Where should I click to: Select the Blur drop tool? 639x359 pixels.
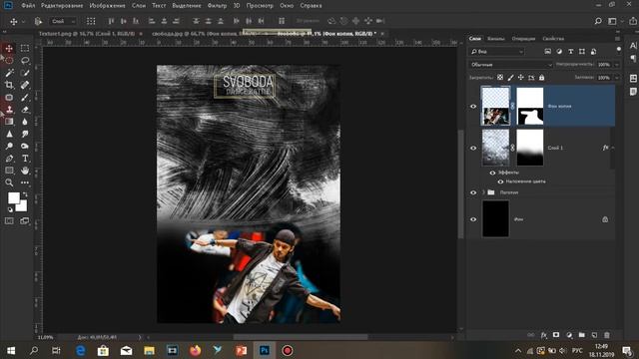coord(25,122)
